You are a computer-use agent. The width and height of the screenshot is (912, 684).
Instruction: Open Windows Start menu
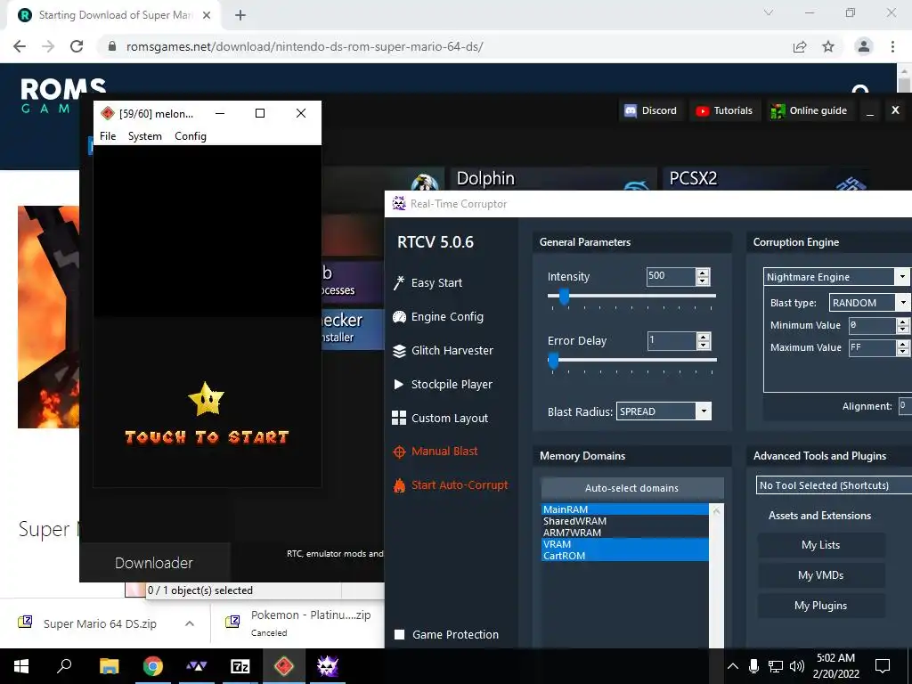[21, 666]
